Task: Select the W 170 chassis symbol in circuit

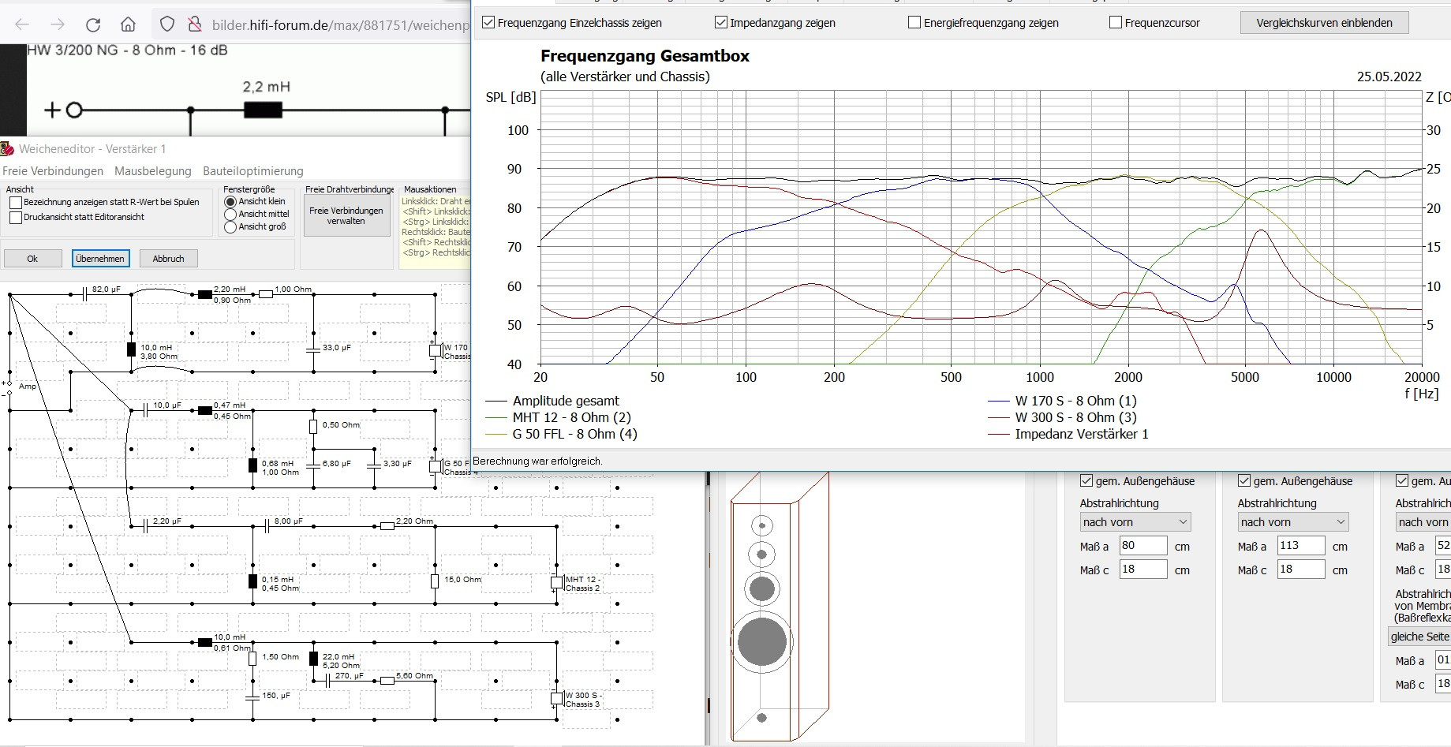Action: point(435,350)
